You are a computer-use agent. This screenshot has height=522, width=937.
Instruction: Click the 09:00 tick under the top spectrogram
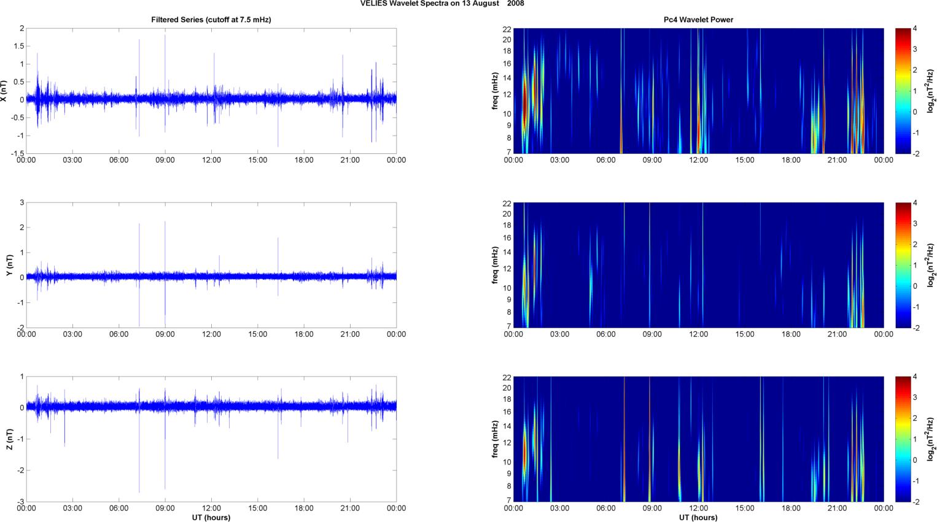[x=652, y=160]
